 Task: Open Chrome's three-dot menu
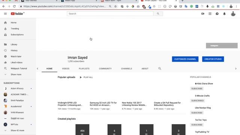pyautogui.click(x=236, y=6)
